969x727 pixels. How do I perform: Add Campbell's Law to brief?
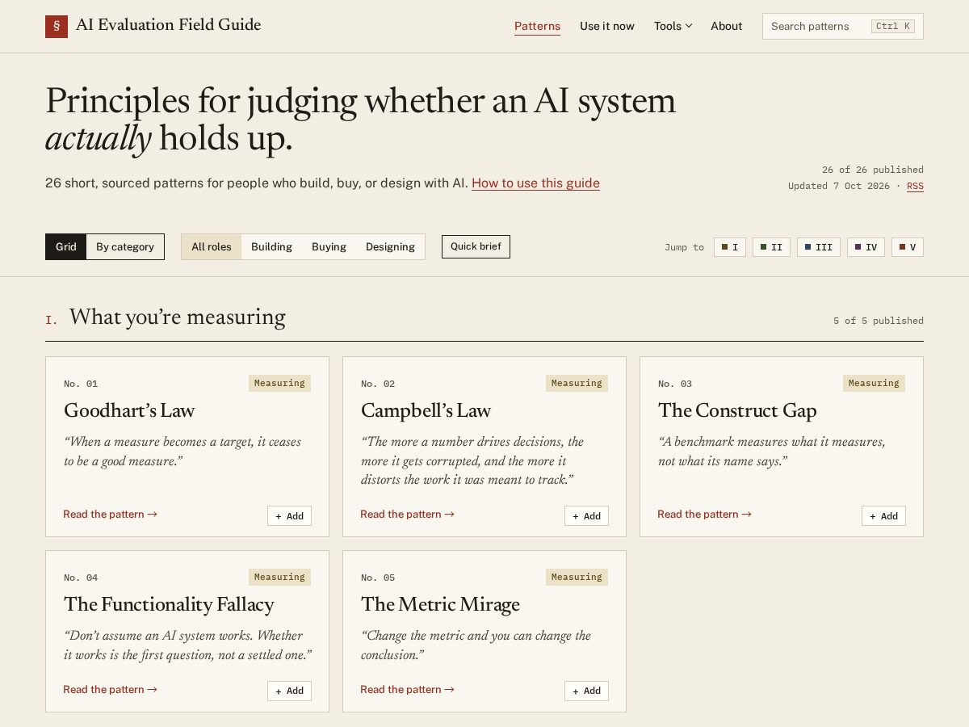[586, 516]
